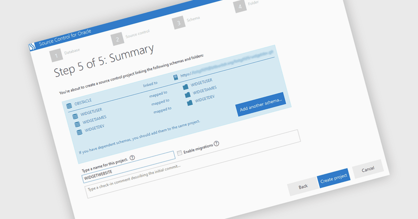The image size is (418, 219).
Task: Click the WIDGETDEV folder icon
Action: [190, 103]
